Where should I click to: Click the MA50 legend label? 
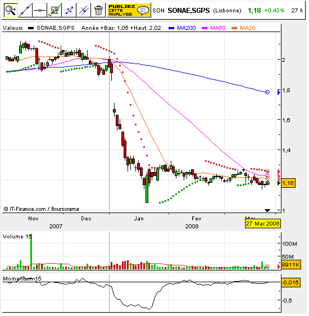point(218,28)
